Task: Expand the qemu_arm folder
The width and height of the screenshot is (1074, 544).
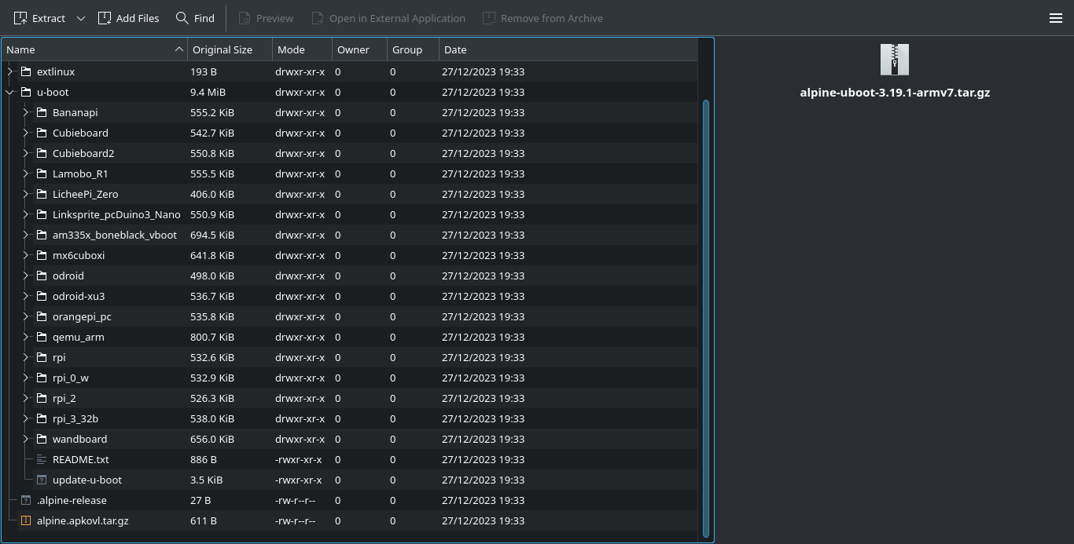Action: point(25,337)
